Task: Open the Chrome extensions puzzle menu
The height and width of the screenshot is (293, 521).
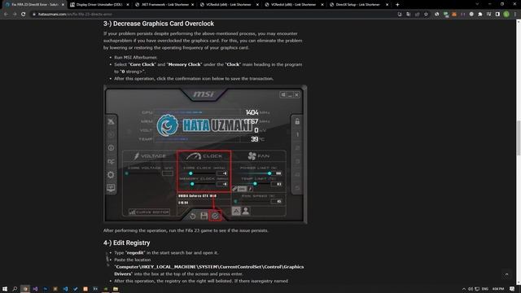Action: click(x=480, y=15)
